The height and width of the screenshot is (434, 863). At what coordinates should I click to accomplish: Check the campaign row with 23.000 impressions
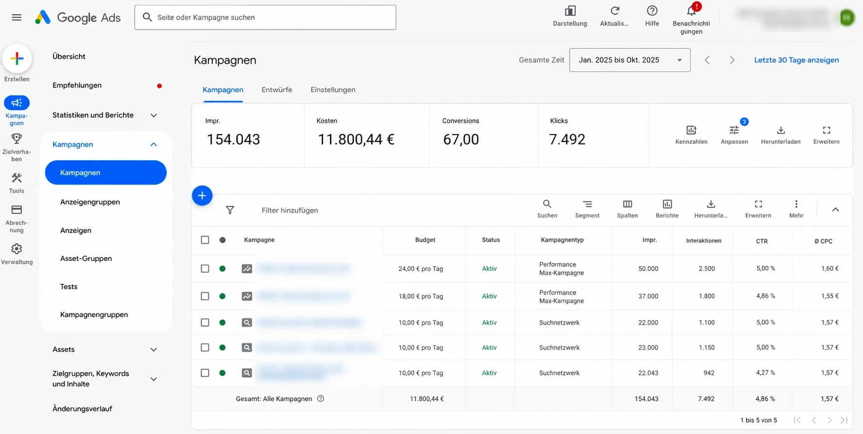click(x=205, y=347)
